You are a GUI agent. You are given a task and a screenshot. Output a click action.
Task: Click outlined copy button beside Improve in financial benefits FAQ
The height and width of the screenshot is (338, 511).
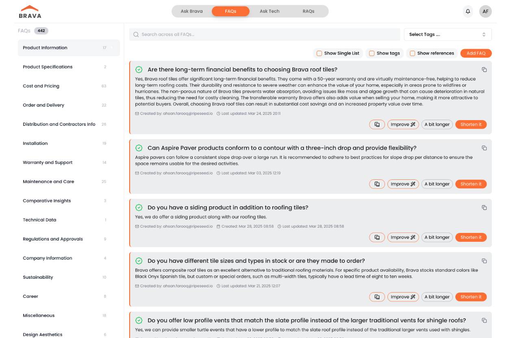(x=377, y=125)
